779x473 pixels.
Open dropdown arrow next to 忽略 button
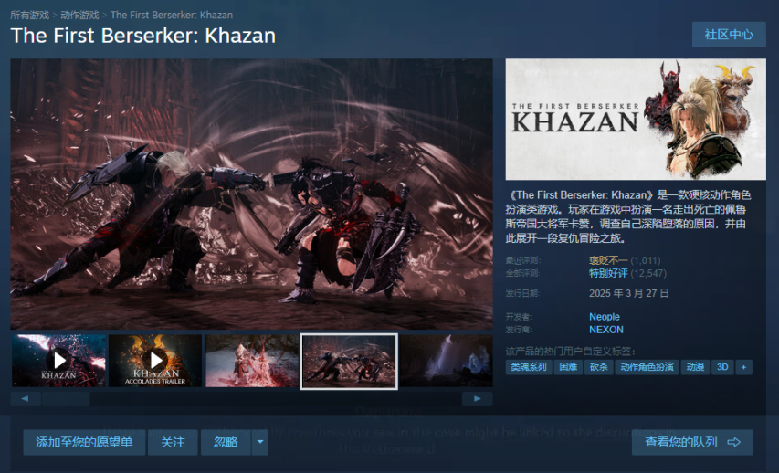tap(260, 442)
